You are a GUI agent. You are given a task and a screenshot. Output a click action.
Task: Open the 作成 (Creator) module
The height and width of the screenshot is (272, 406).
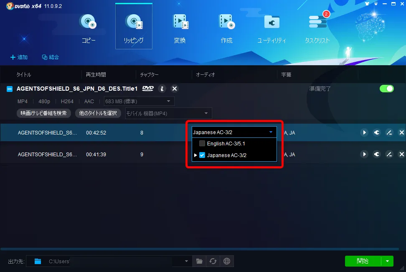[226, 28]
